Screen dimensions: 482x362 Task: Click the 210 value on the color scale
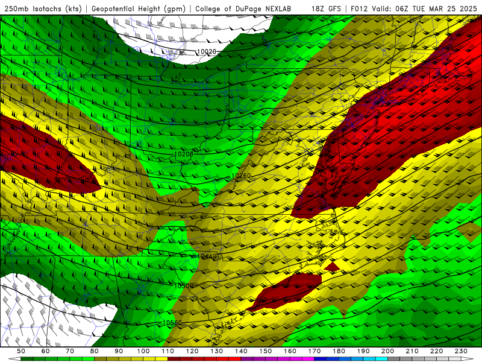click(x=412, y=351)
